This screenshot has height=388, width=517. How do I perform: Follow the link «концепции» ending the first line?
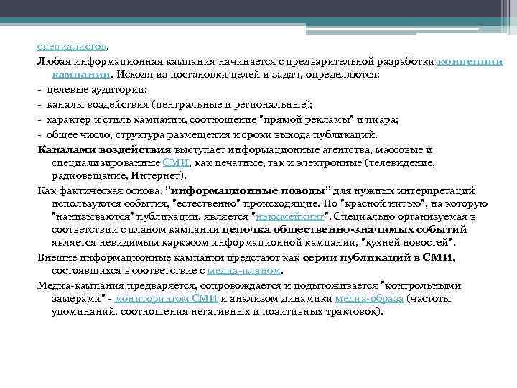[x=470, y=61]
